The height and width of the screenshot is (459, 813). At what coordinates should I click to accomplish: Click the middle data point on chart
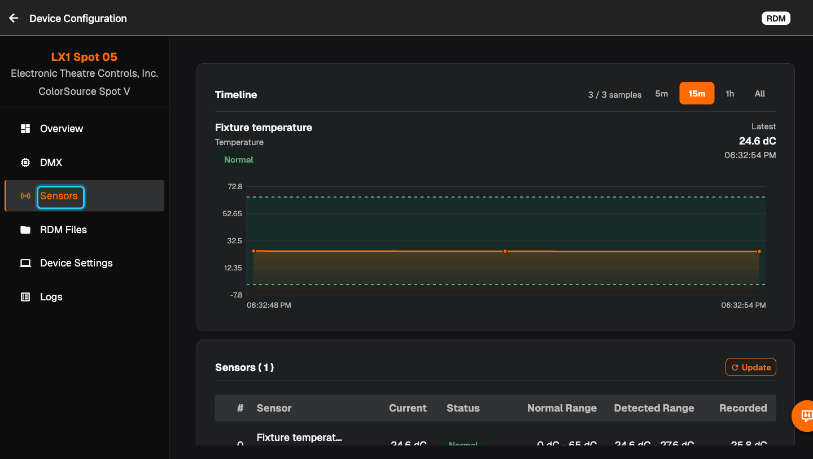(x=505, y=251)
